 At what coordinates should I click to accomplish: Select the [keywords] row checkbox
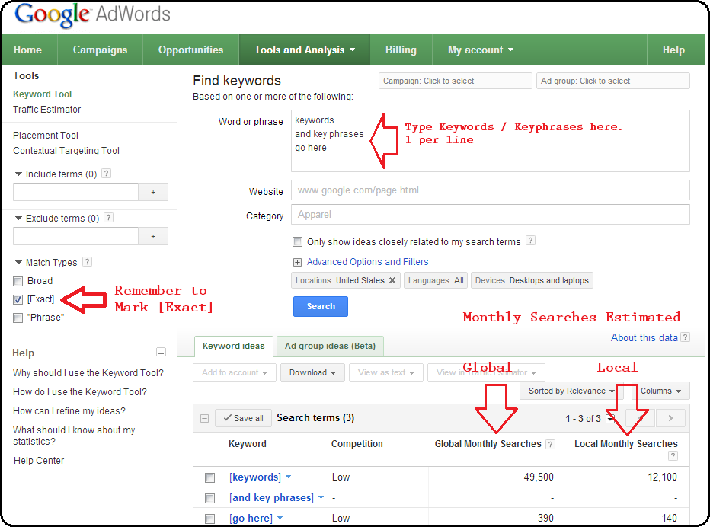click(209, 477)
